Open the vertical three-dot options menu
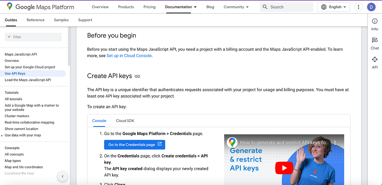The image size is (382, 185). (358, 7)
